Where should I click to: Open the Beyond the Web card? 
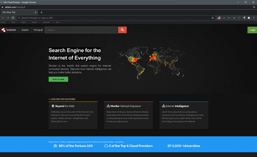73,115
